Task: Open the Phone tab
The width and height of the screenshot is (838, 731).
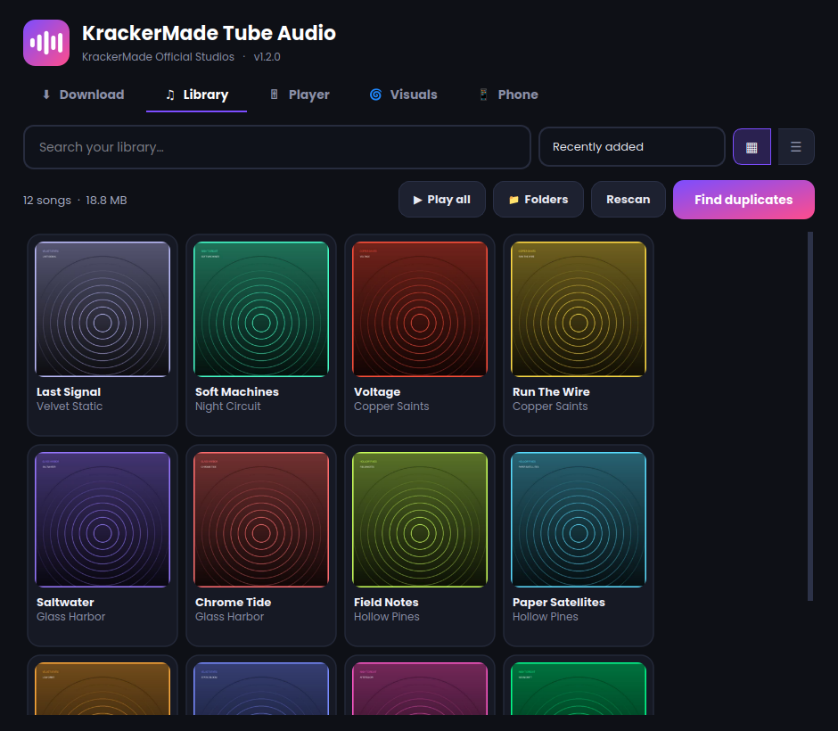Action: tap(508, 94)
